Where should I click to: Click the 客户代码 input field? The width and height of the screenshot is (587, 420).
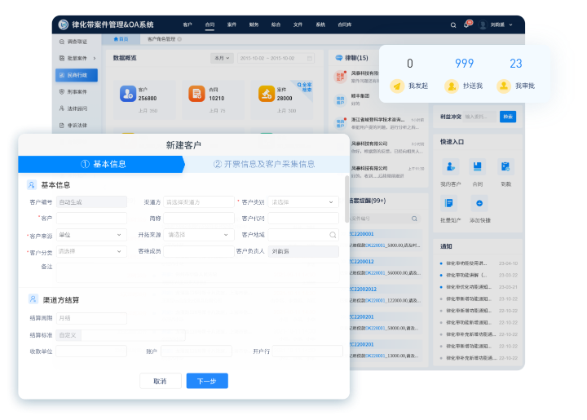coord(303,219)
